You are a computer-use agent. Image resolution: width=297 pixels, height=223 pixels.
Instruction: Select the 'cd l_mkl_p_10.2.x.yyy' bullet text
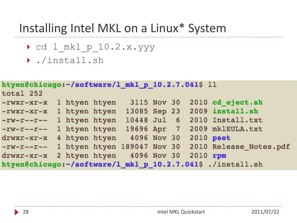pyautogui.click(x=95, y=47)
